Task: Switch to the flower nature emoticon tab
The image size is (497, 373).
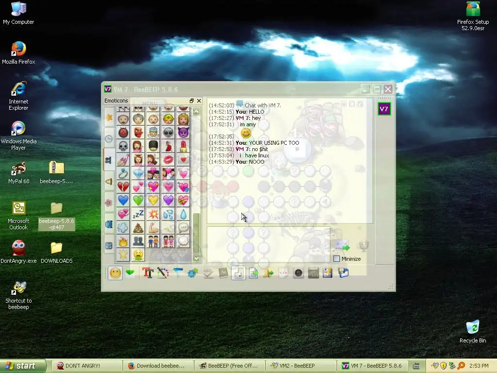Action: 109,203
